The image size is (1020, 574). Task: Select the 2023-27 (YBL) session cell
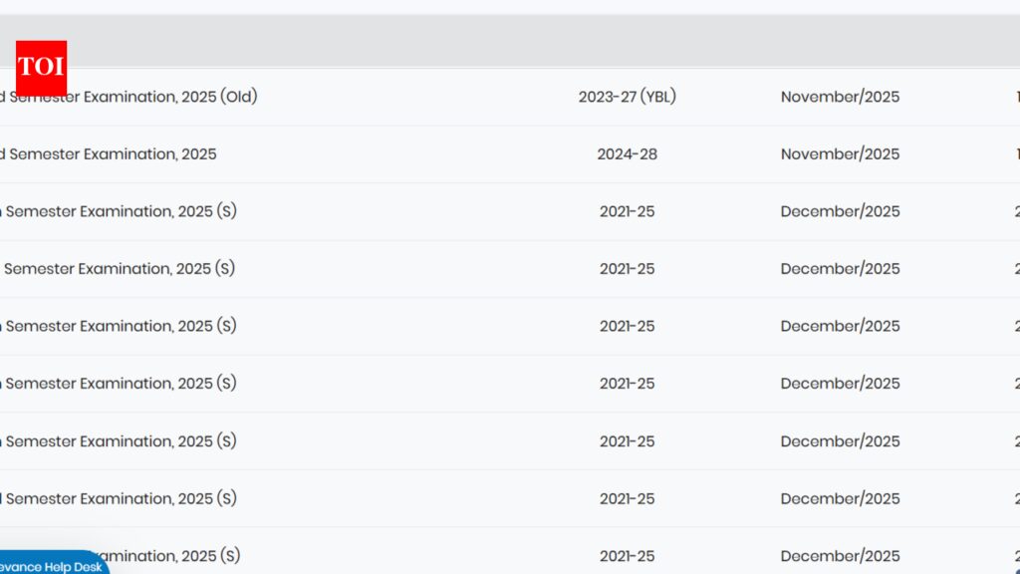pos(627,97)
